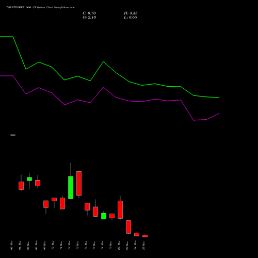Click the '17 Mar' date axis label
The image size is (258, 258).
(94, 245)
